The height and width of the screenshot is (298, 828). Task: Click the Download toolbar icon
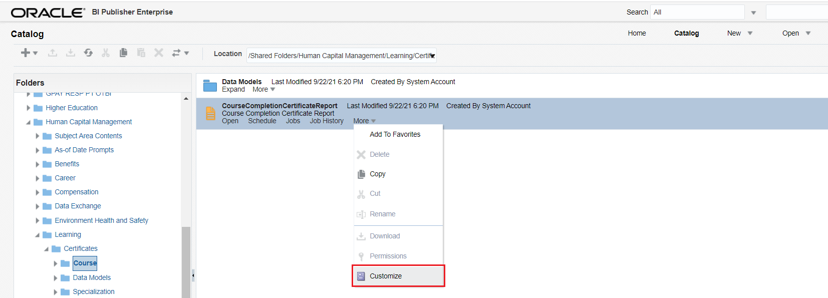tap(71, 53)
